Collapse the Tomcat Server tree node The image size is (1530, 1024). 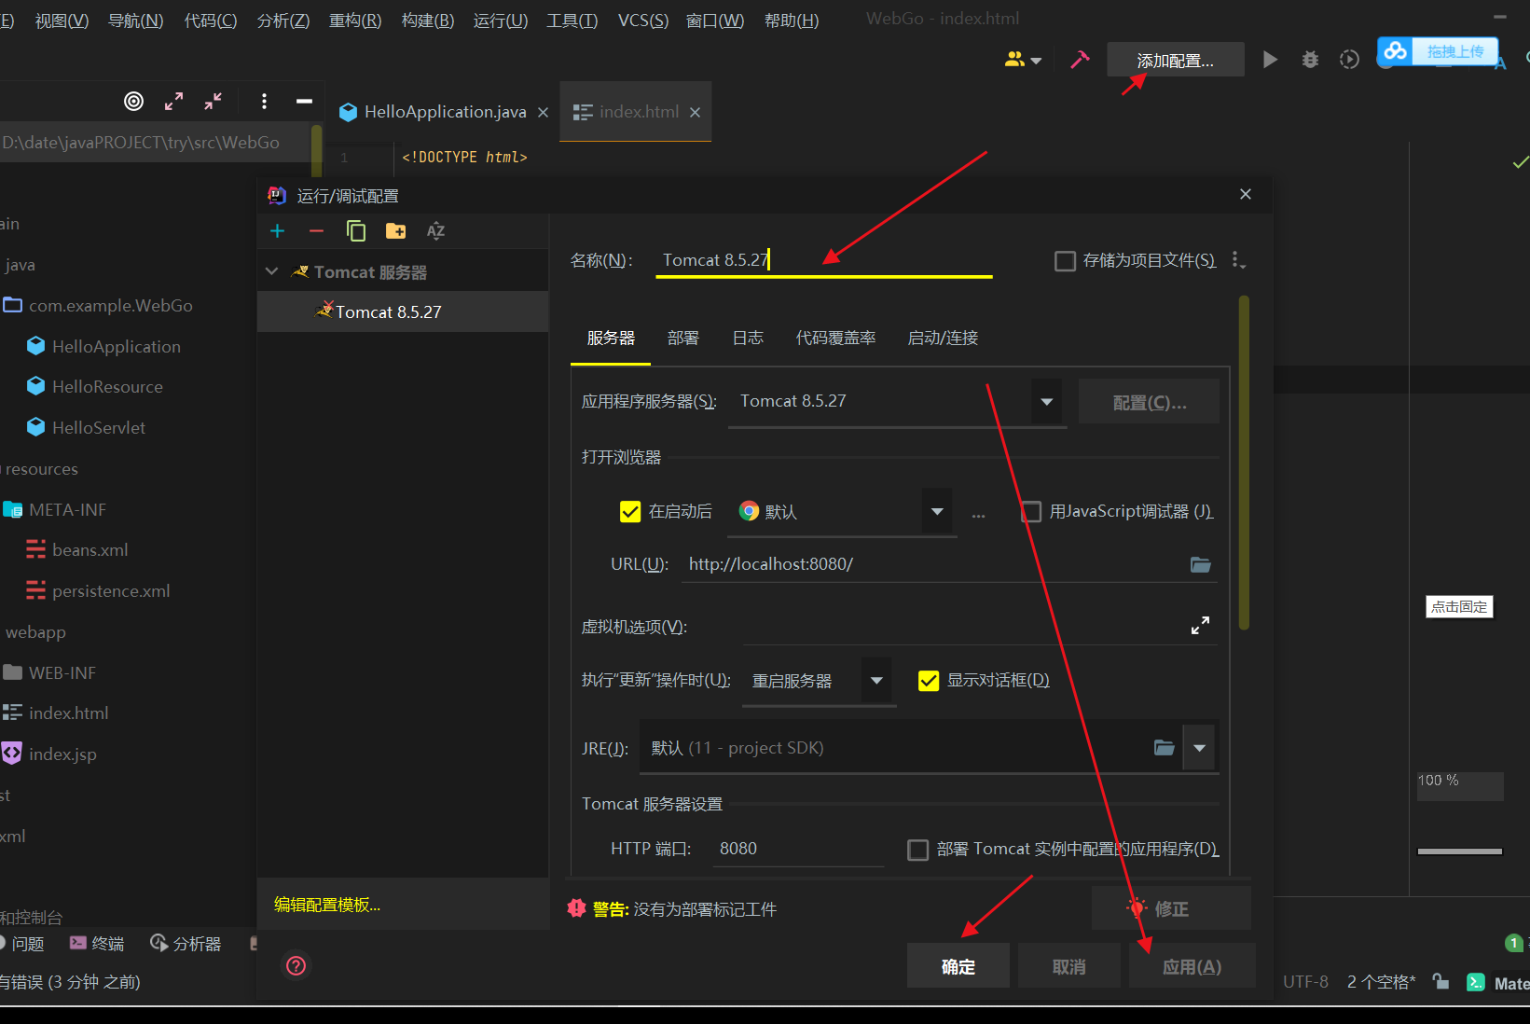[x=271, y=271]
